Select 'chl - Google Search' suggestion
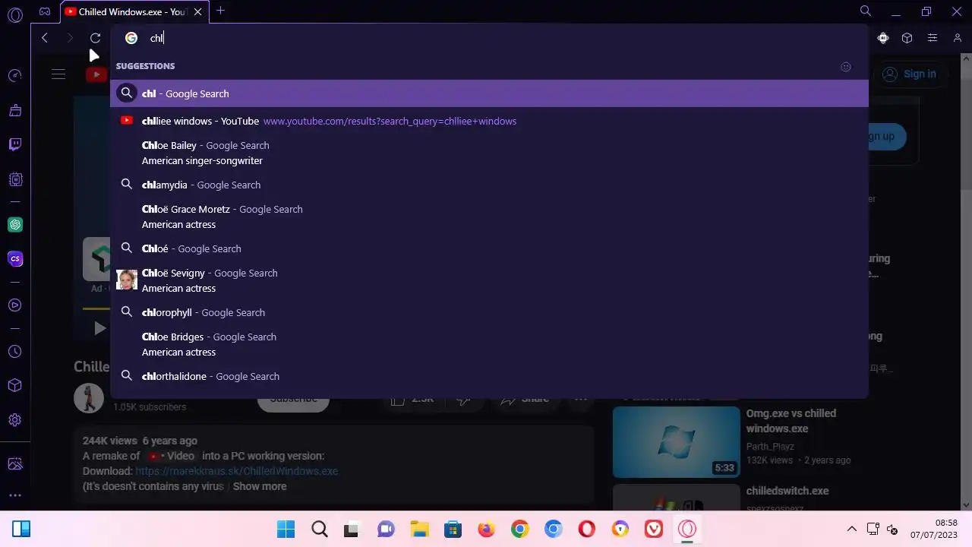The image size is (972, 547). click(489, 93)
